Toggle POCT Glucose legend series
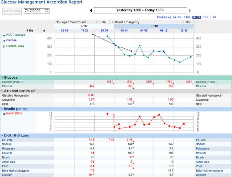232x177 pixels. 15,35
